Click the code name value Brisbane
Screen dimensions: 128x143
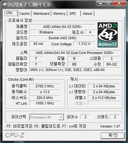pyautogui.click(x=46, y=32)
